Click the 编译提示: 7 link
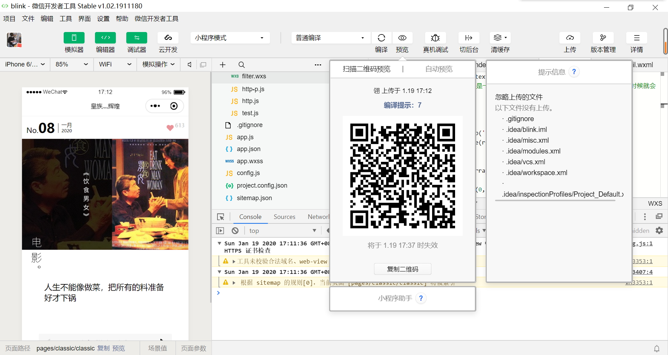This screenshot has width=668, height=355. click(403, 105)
